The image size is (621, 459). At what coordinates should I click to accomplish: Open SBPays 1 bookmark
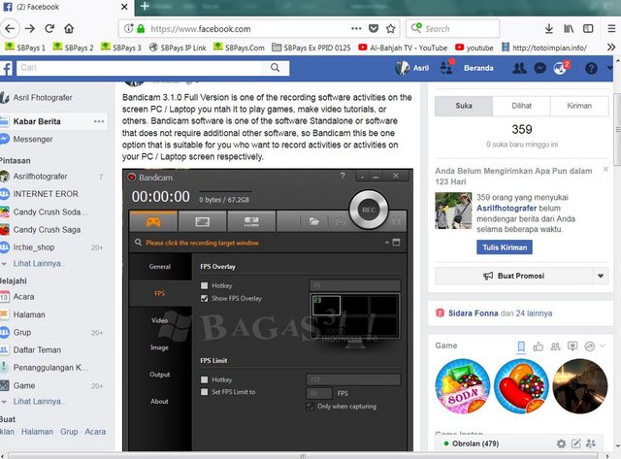tap(25, 48)
